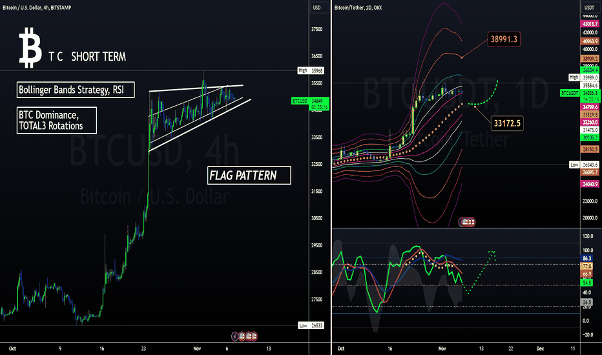
Task: Select the BTC Dominance, TOTAL3 Rotations label
Action: (56, 121)
